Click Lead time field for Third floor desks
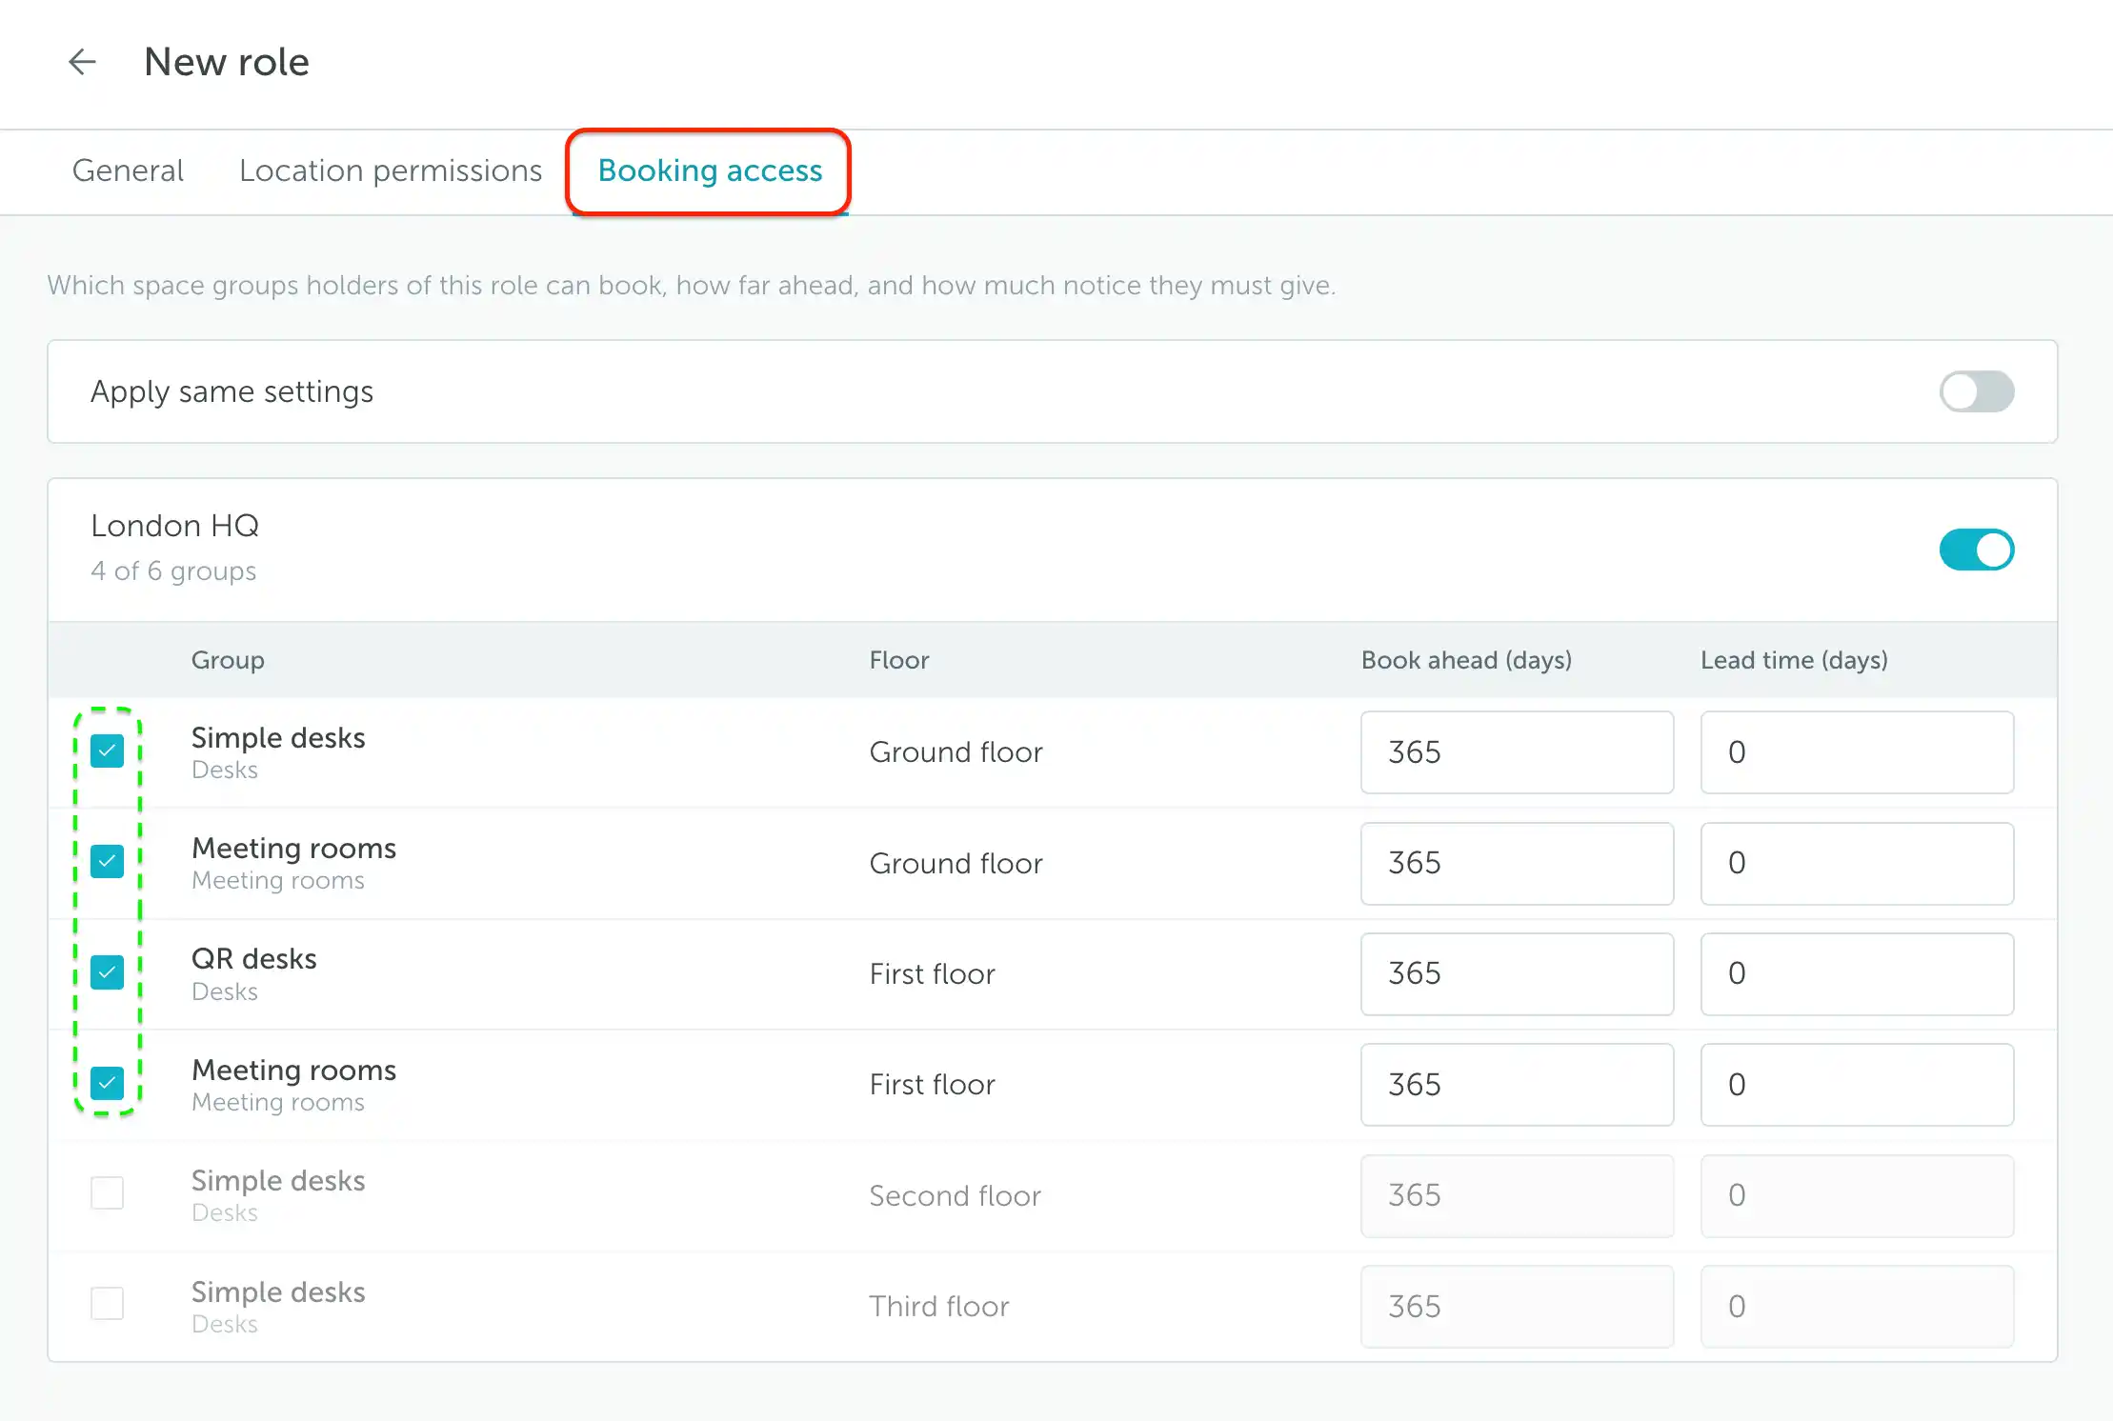2113x1421 pixels. 1857,1307
